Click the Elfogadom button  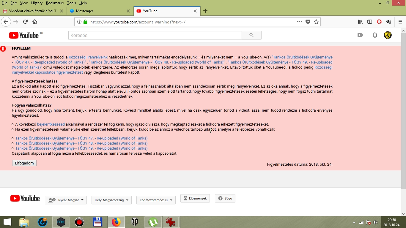pyautogui.click(x=24, y=163)
